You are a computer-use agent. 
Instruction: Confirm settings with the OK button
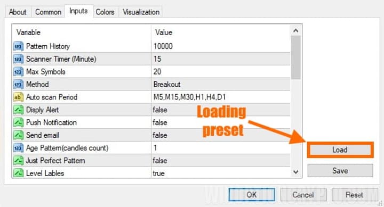[252, 195]
